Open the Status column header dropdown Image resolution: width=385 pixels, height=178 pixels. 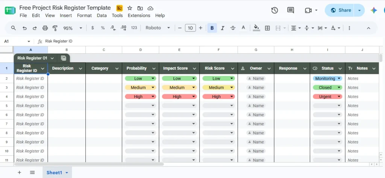click(340, 69)
